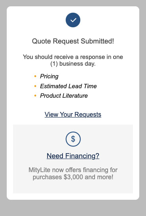Click the '(1) business day.' text line
Image resolution: width=146 pixels, height=216 pixels.
coord(73,64)
